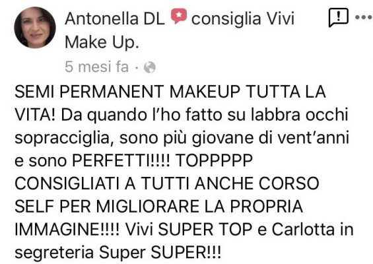Click the 'Make Up.' page name link
373x264 pixels.
coord(102,42)
